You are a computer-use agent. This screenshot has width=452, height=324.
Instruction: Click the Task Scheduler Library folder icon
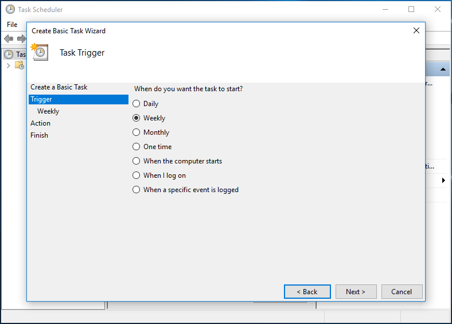tap(20, 65)
